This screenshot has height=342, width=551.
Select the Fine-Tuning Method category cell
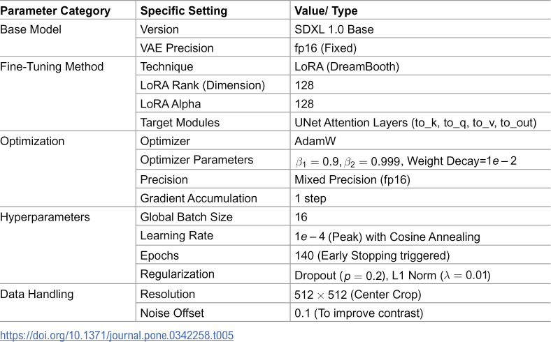68,94
